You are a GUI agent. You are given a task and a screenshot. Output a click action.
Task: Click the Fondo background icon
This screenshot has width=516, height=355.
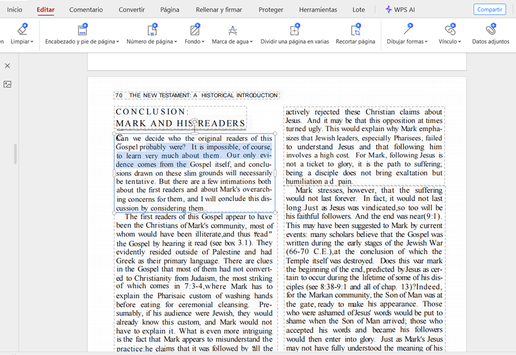click(195, 30)
